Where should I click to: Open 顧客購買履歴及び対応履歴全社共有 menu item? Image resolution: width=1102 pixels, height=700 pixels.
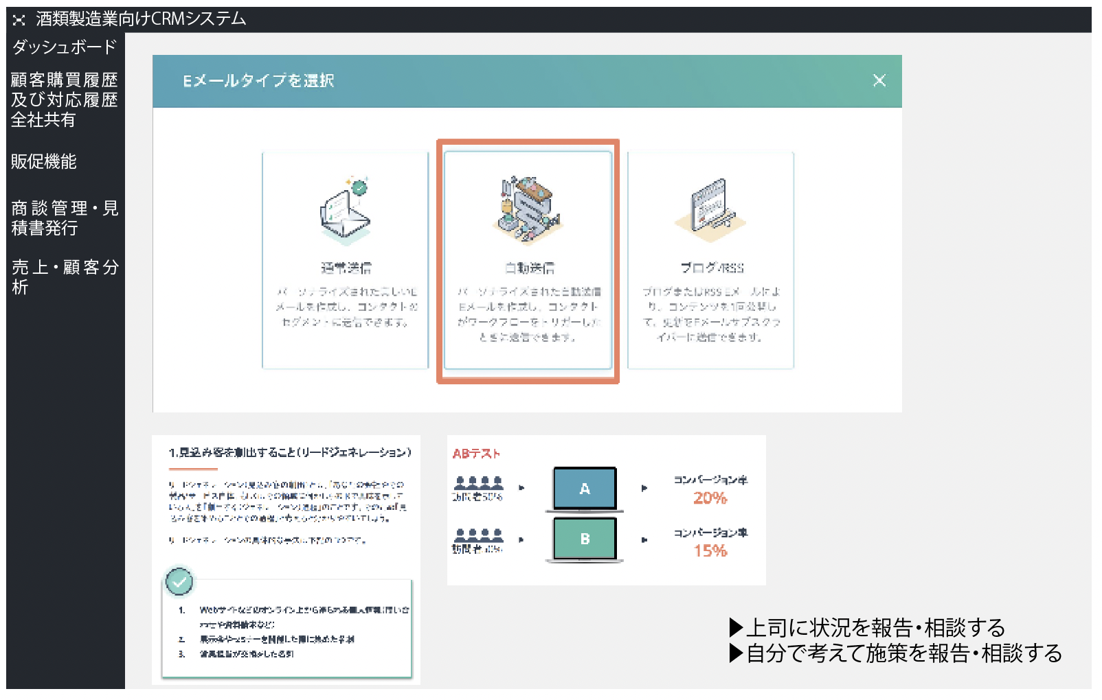(x=65, y=100)
